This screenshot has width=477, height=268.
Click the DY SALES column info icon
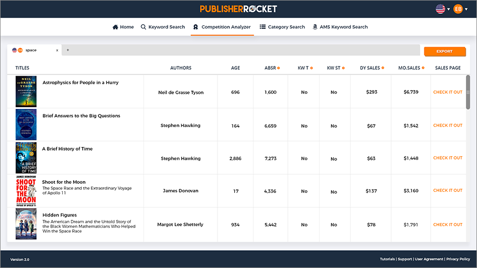(384, 68)
